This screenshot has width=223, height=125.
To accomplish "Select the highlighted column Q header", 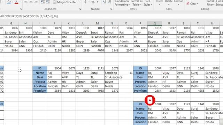I will tap(155, 23).
